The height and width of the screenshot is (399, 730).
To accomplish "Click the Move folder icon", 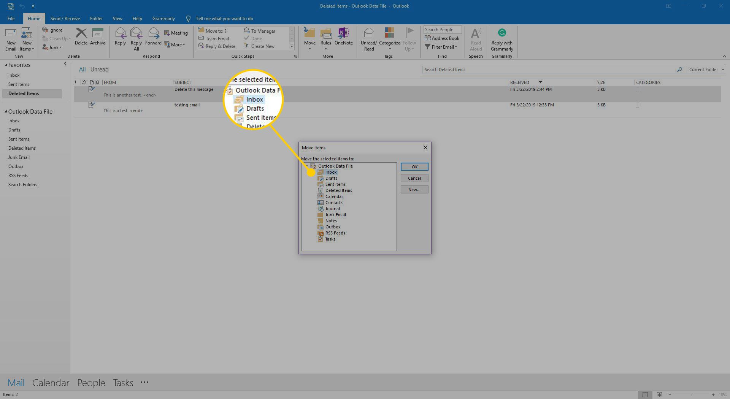I will coord(309,33).
